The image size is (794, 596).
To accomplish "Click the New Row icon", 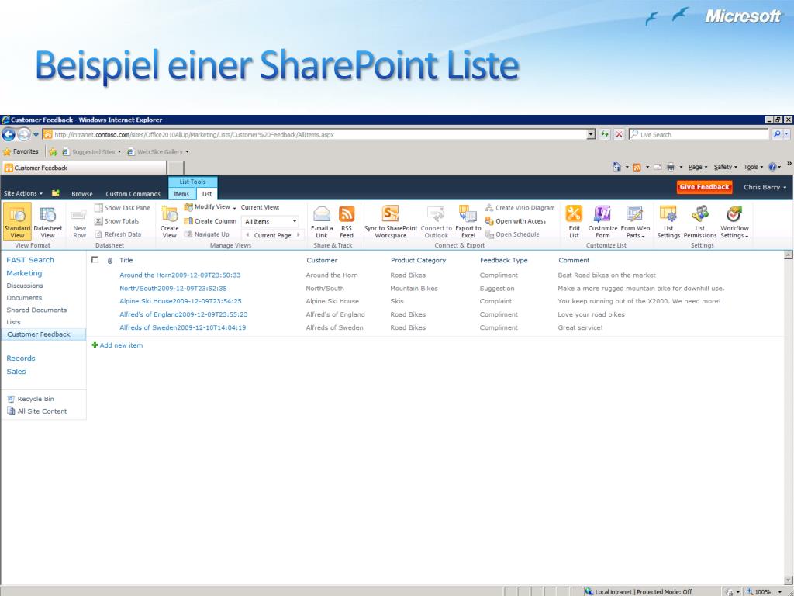I will [x=80, y=221].
